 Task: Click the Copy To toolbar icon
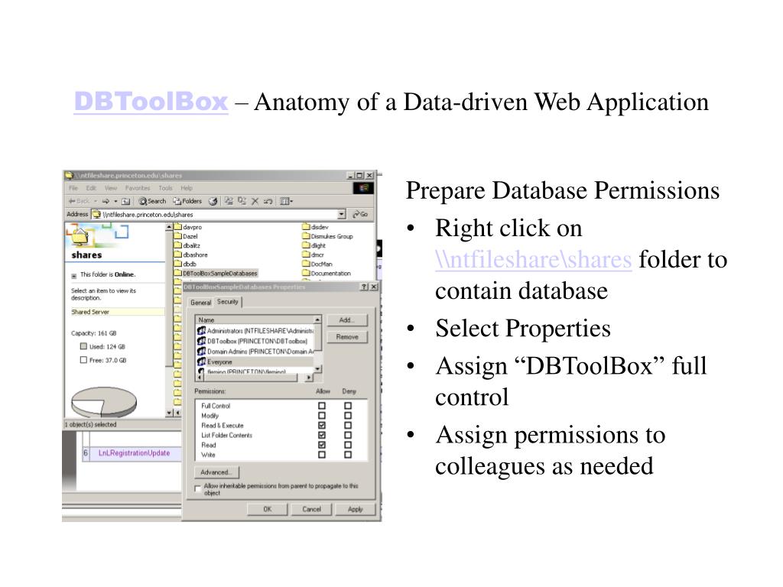click(x=242, y=201)
